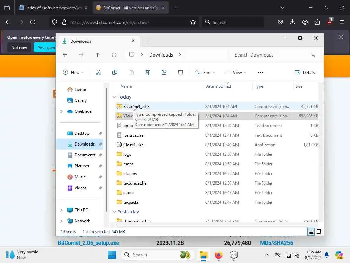This screenshot has width=350, height=263.
Task: Toggle the Details pane button
Action: click(x=305, y=73)
